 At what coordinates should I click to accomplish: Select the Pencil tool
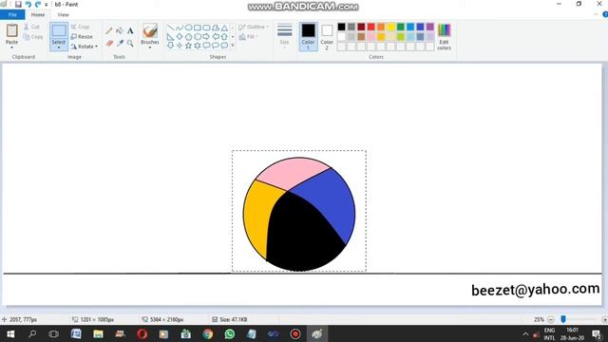coord(109,30)
